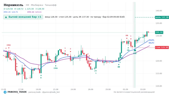Click the "Не является инвестиционной рекомендацией" disclaimer
169x95 pixels.
pos(134,92)
